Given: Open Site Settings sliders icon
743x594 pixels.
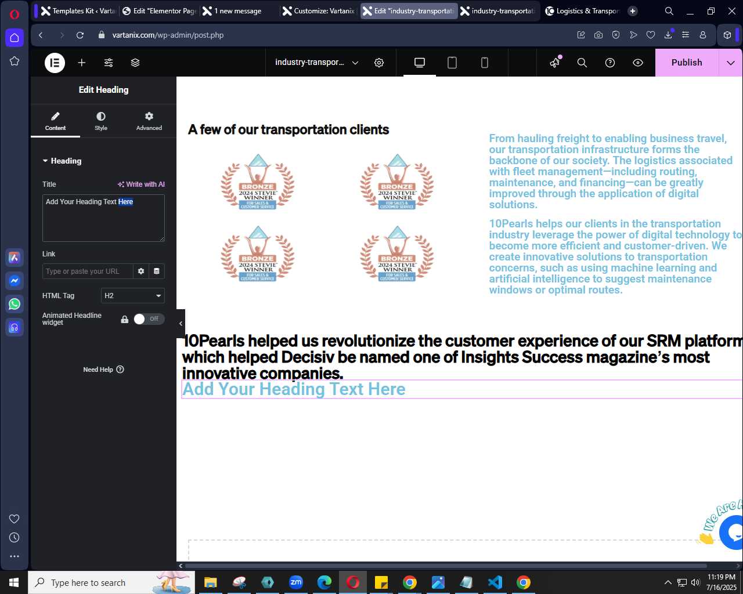Looking at the screenshot, I should (109, 63).
